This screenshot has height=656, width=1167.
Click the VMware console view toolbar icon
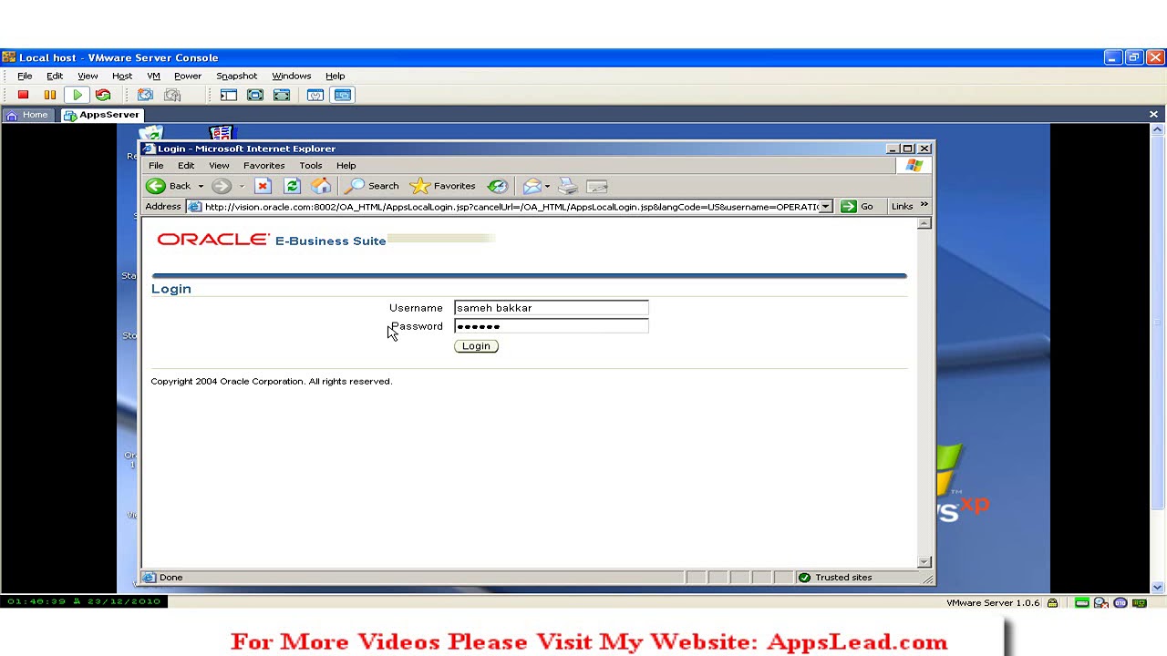343,95
